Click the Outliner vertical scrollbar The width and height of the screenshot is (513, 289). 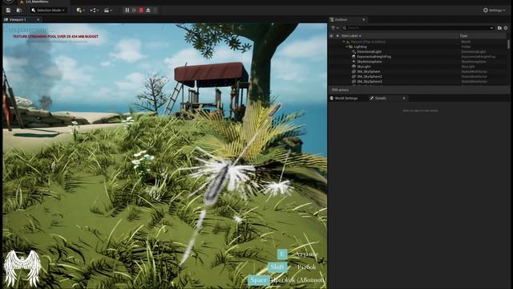508,44
